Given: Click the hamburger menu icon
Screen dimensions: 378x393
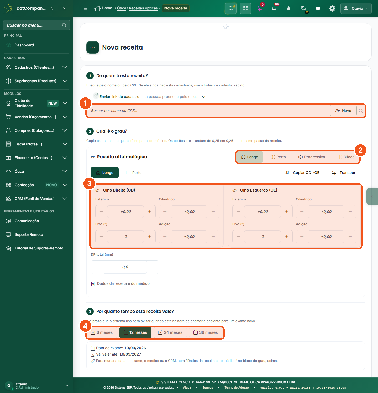Looking at the screenshot, I should click(86, 8).
